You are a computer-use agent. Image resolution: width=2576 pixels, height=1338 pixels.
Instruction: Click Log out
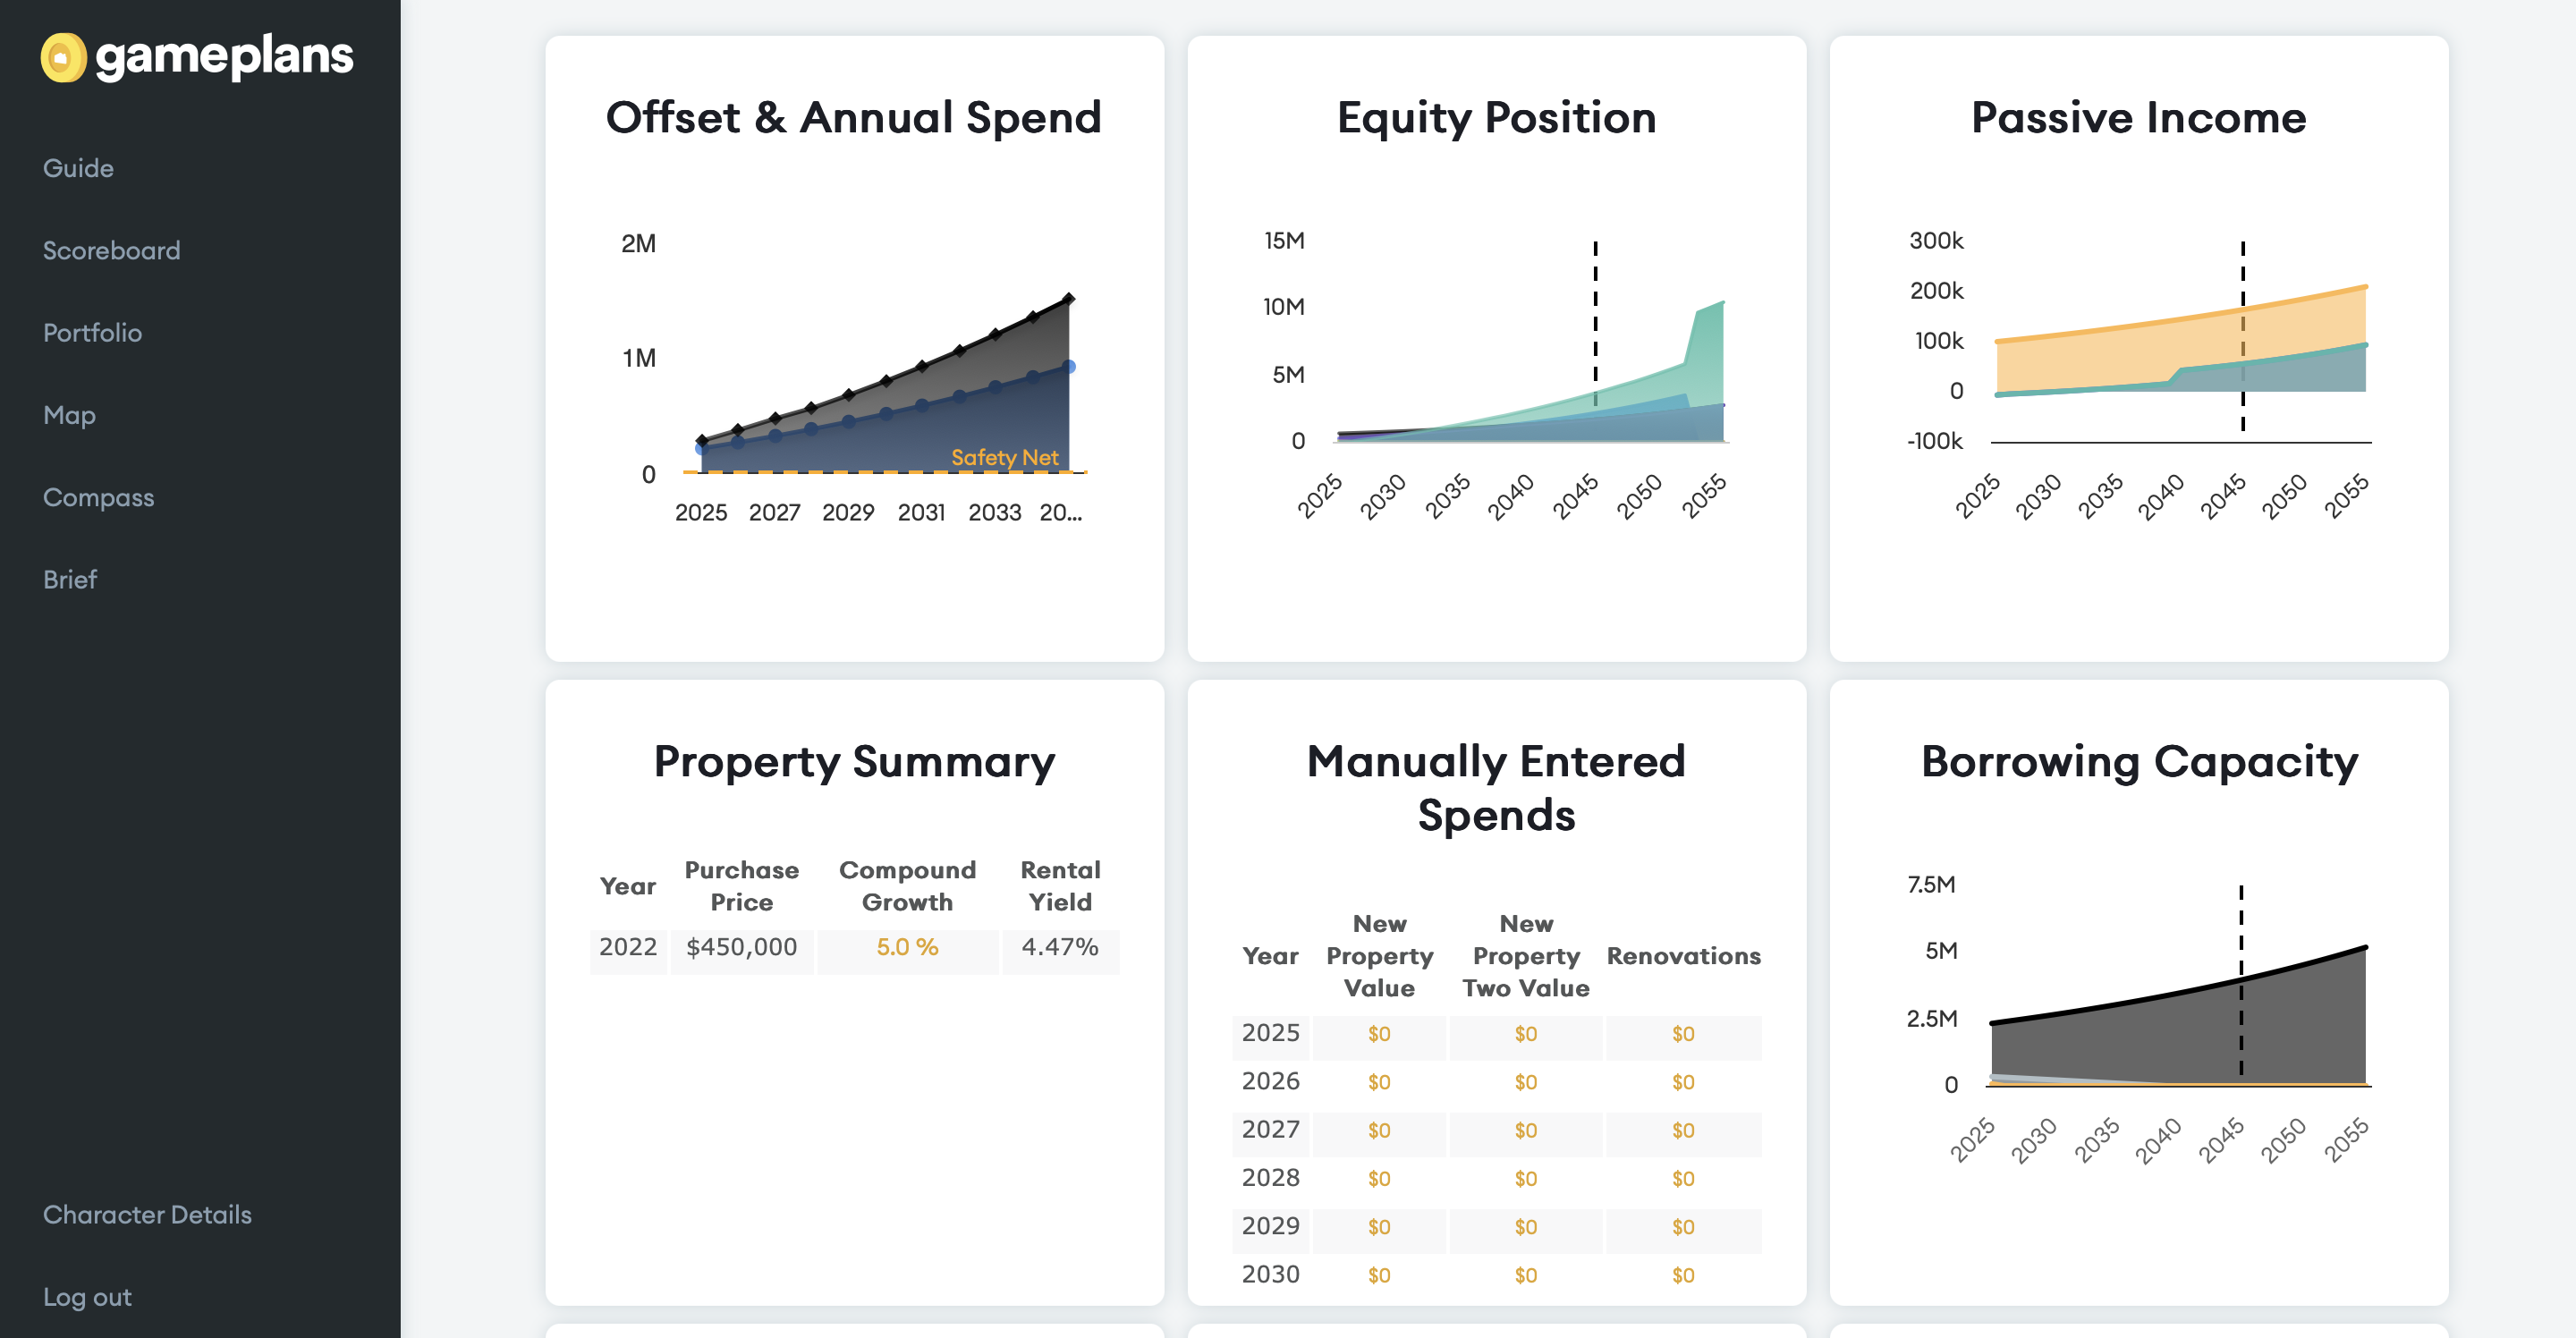pos(87,1297)
